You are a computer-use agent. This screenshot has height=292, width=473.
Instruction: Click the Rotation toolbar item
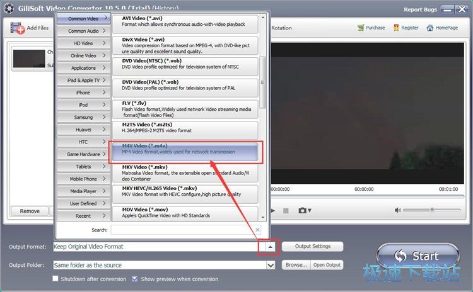coord(281,28)
